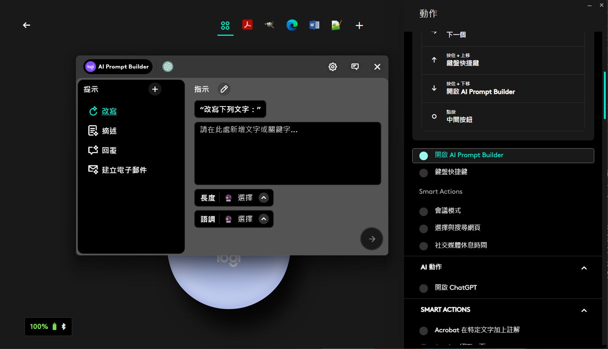Go back with the left arrow
This screenshot has width=608, height=349.
point(26,25)
